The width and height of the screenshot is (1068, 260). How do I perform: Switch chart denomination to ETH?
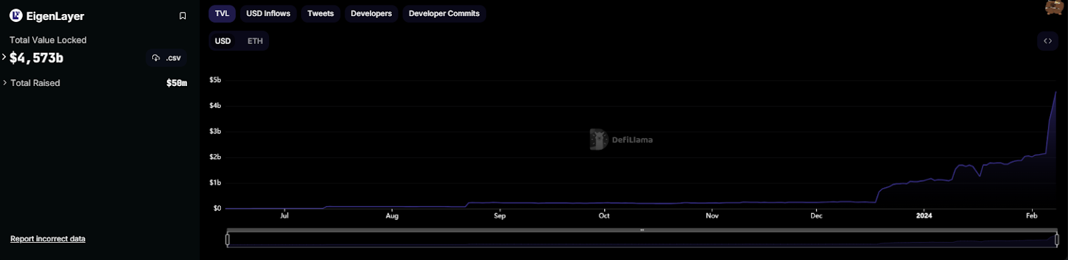255,41
